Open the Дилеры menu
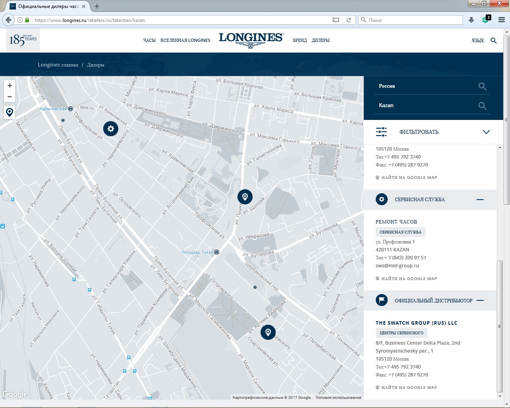Viewport: 510px width, 408px height. 321,40
